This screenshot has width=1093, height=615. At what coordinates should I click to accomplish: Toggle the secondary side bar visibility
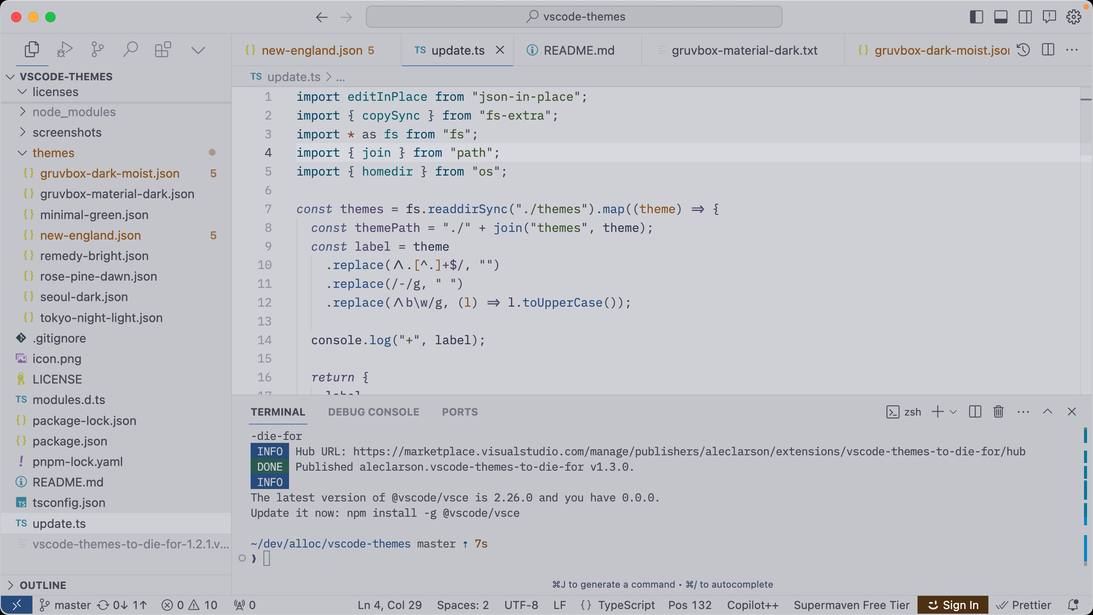click(x=1025, y=17)
